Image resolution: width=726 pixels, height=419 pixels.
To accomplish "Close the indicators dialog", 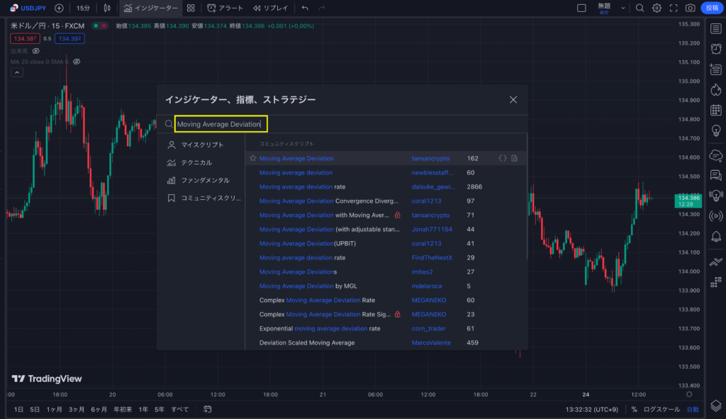I will [x=513, y=99].
